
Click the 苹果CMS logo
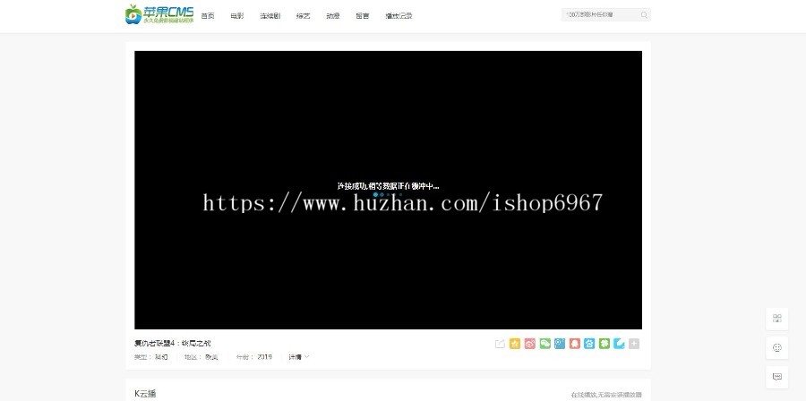(x=159, y=14)
